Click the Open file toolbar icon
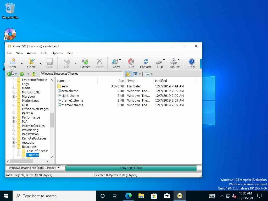Viewport: 268px width, 201px height. tap(31, 63)
